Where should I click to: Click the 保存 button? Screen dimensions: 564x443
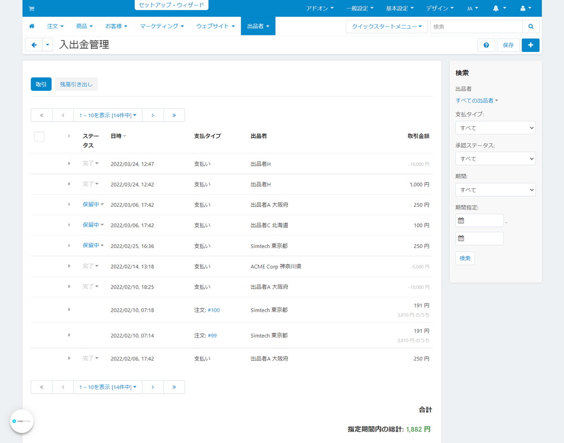508,45
